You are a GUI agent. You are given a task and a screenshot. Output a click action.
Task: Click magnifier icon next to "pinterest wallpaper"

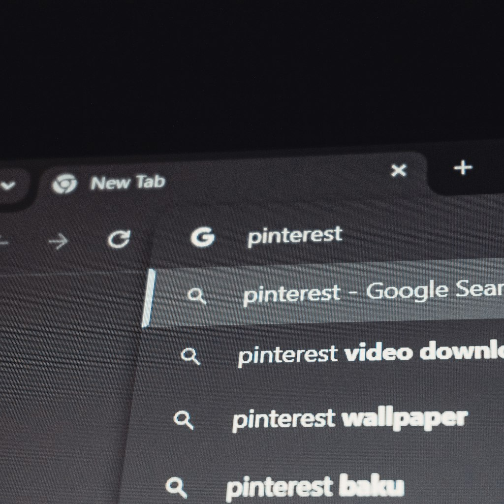(x=184, y=420)
